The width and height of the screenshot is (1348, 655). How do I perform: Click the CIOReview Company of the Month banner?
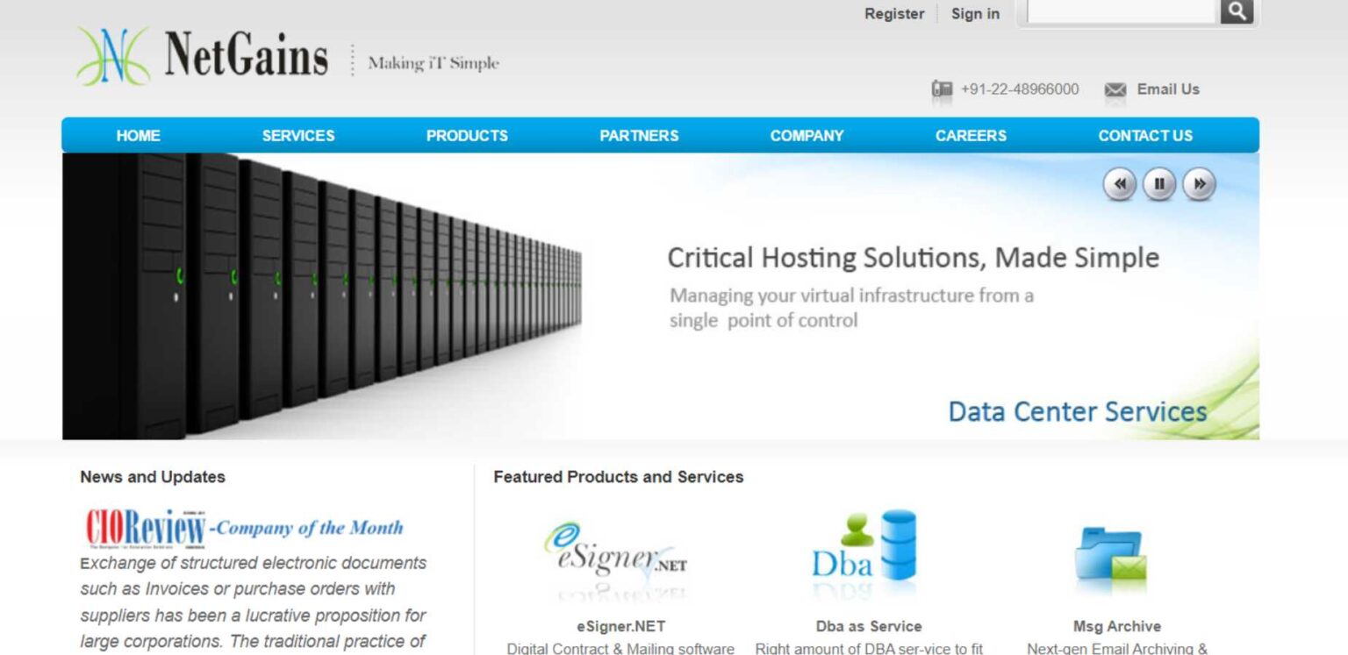[244, 528]
